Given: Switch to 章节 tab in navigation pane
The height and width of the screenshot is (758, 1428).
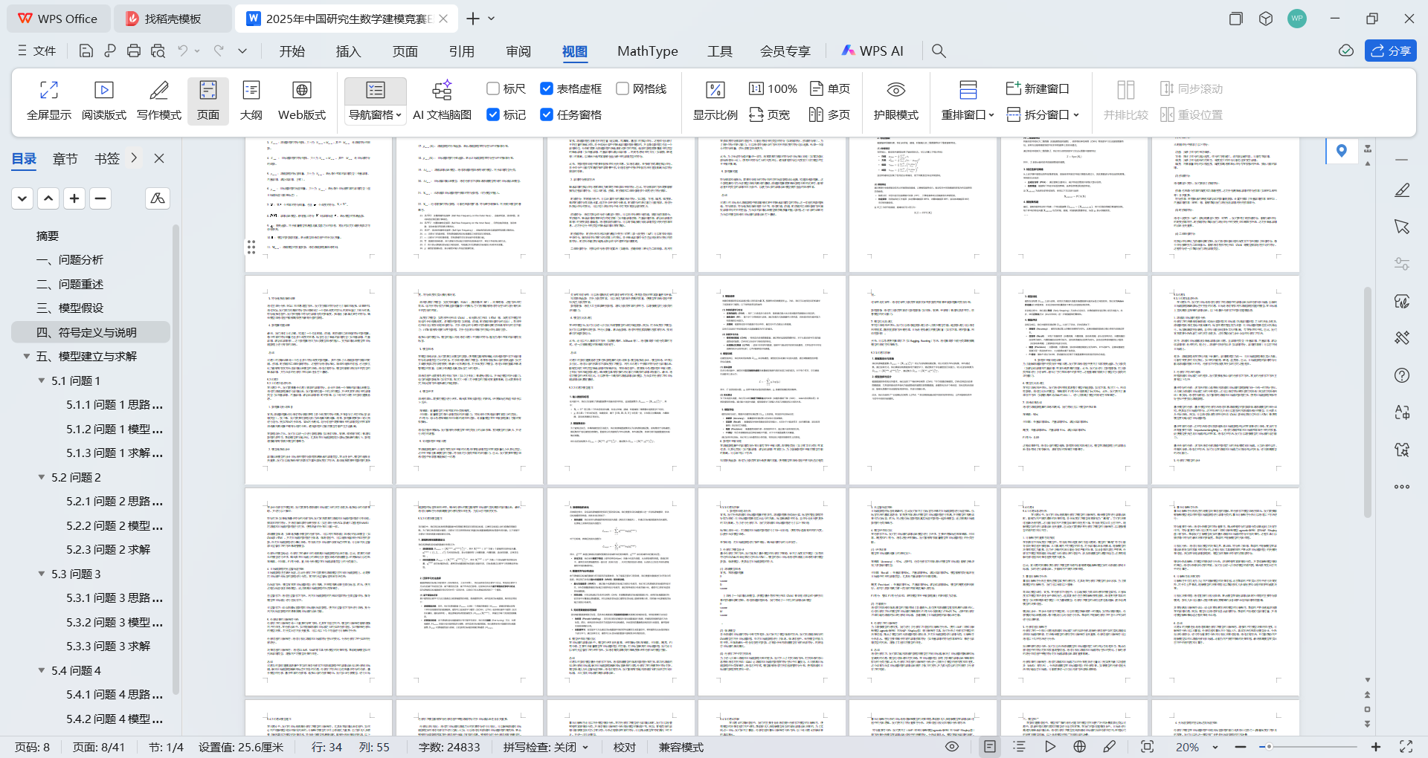Looking at the screenshot, I should coord(65,158).
